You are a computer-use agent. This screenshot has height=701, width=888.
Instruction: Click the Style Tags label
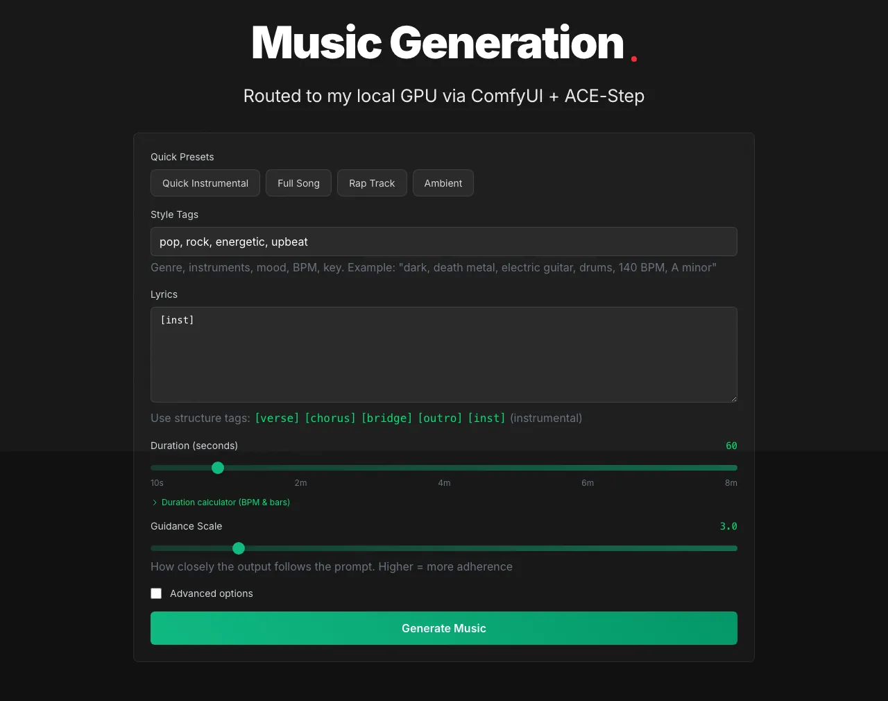[174, 214]
